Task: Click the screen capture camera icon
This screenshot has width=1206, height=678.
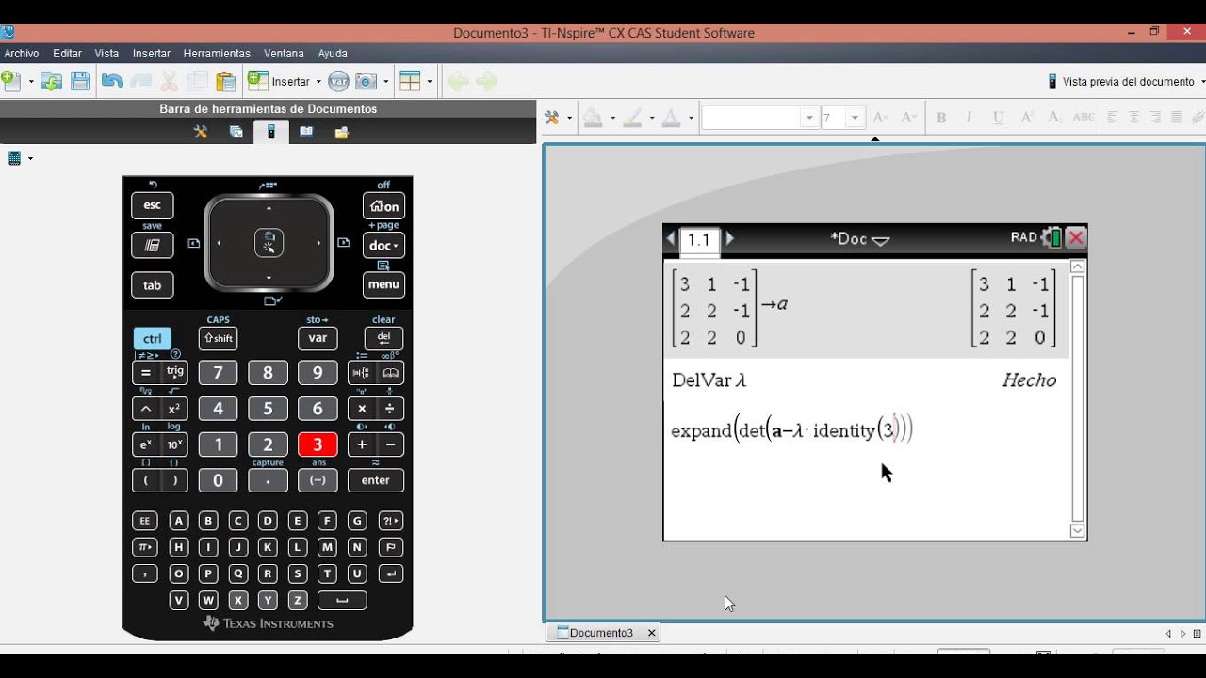Action: pyautogui.click(x=366, y=82)
